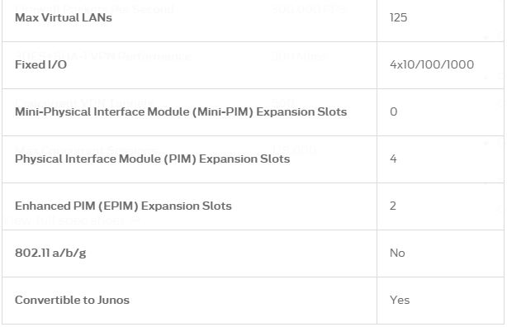Select the EPIM slots value 2
The height and width of the screenshot is (327, 507).
(393, 206)
